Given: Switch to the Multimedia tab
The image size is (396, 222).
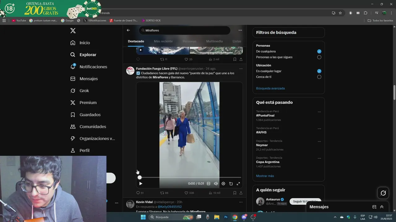Looking at the screenshot, I should click(214, 41).
